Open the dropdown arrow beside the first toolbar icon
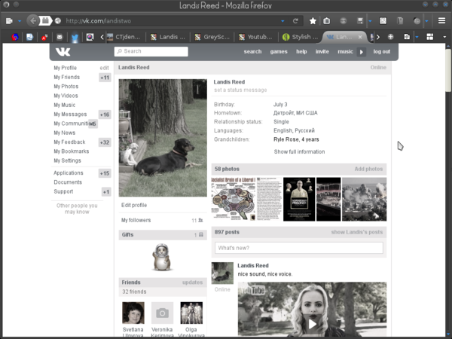452x339 pixels. (20, 21)
